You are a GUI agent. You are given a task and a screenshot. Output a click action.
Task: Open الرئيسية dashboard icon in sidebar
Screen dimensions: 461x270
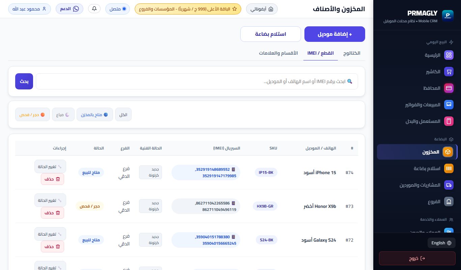click(x=449, y=55)
